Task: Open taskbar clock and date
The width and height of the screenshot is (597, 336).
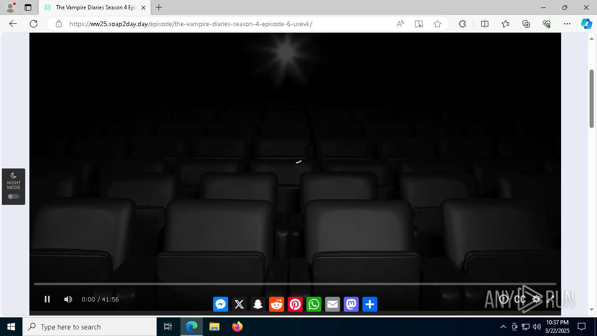Action: point(557,327)
